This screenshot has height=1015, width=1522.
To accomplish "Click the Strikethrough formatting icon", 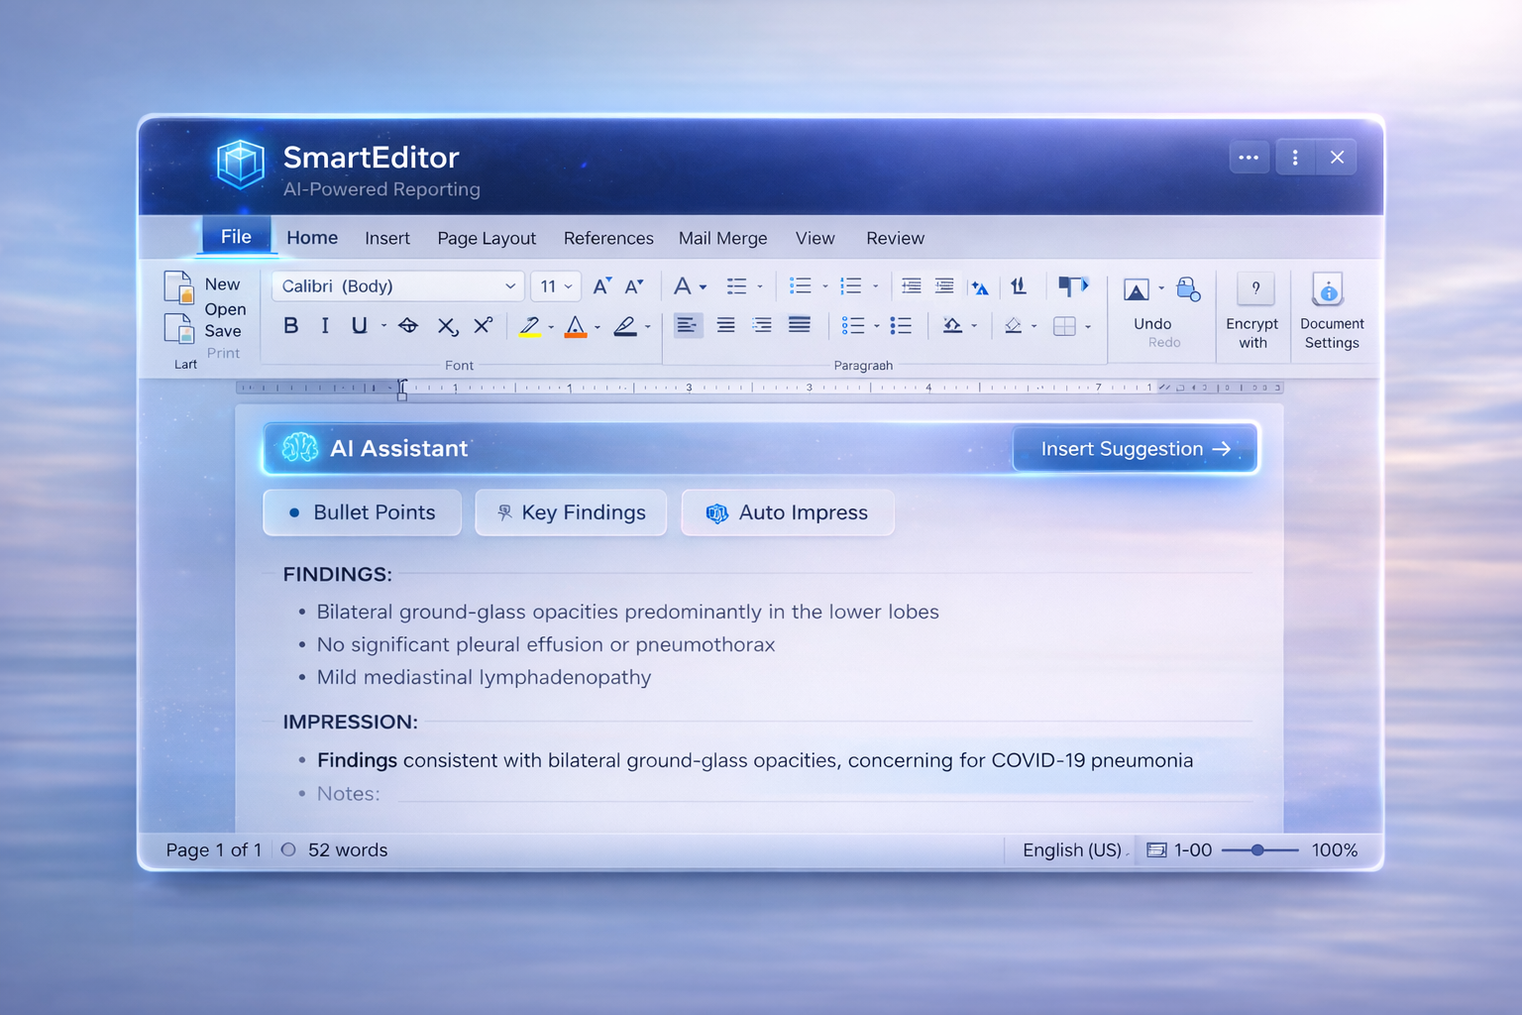I will click(407, 325).
